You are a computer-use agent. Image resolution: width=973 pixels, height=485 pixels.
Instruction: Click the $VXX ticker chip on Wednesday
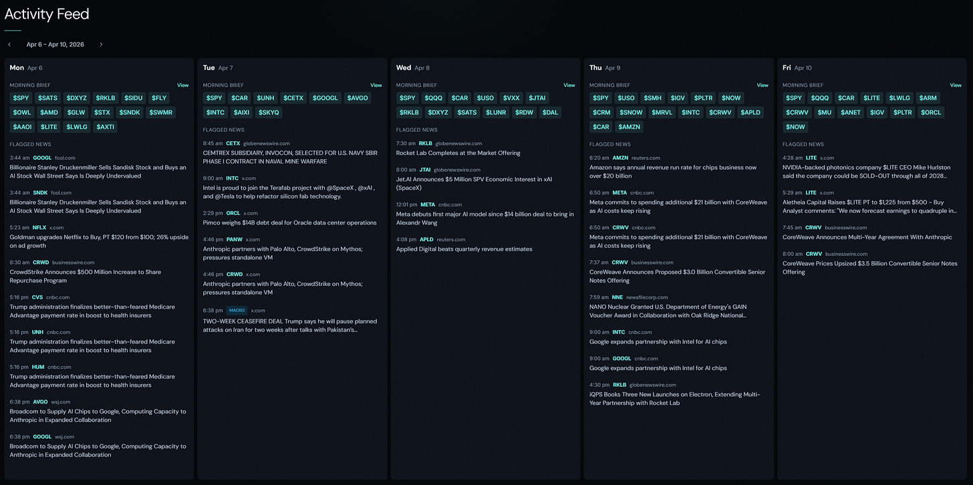[x=512, y=98]
